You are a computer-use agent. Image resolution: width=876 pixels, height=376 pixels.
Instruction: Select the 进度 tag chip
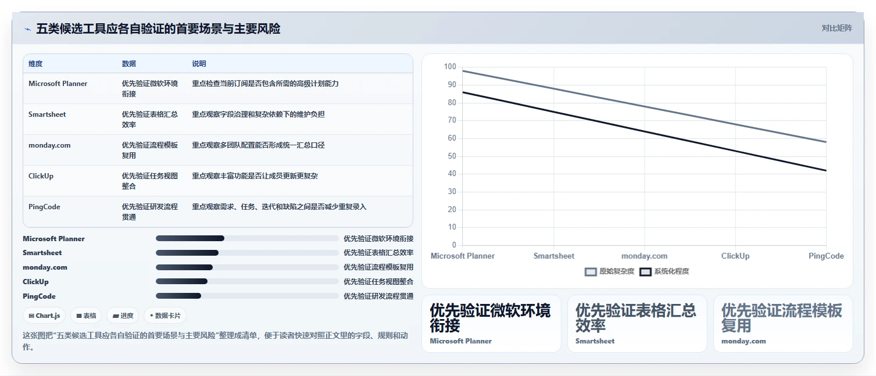tap(123, 316)
